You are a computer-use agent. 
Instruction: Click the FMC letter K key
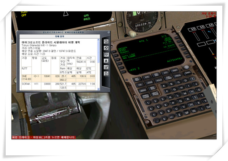tap(170, 97)
